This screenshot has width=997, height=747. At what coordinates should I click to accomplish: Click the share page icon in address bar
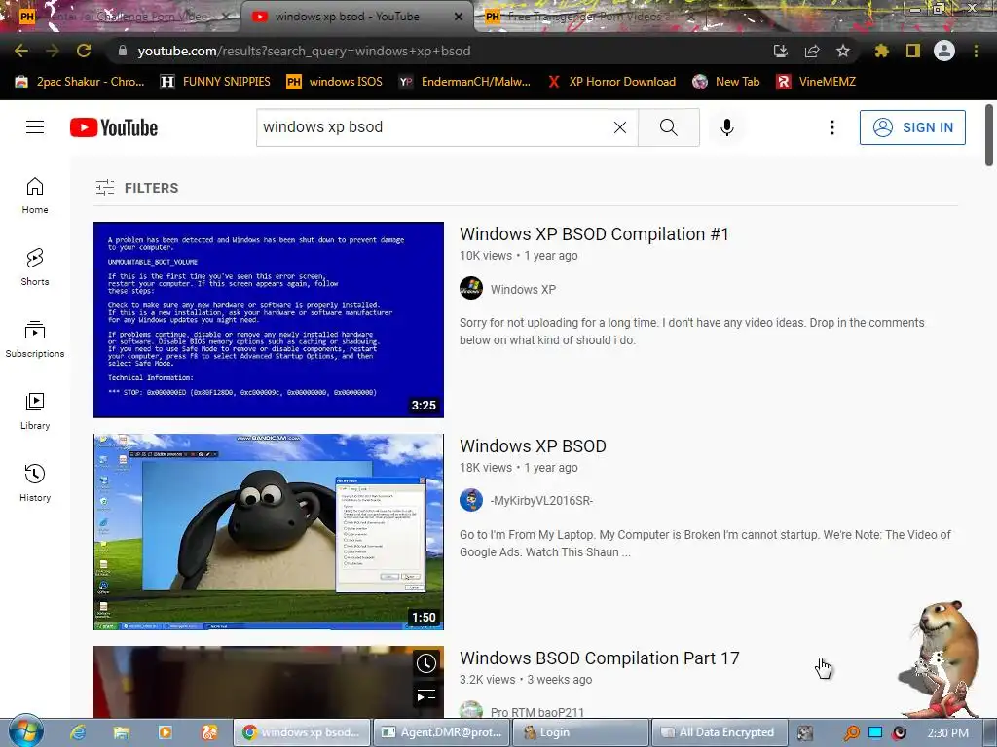click(x=812, y=51)
